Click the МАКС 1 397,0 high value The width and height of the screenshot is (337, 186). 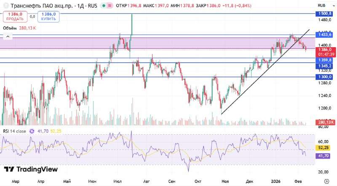click(156, 6)
